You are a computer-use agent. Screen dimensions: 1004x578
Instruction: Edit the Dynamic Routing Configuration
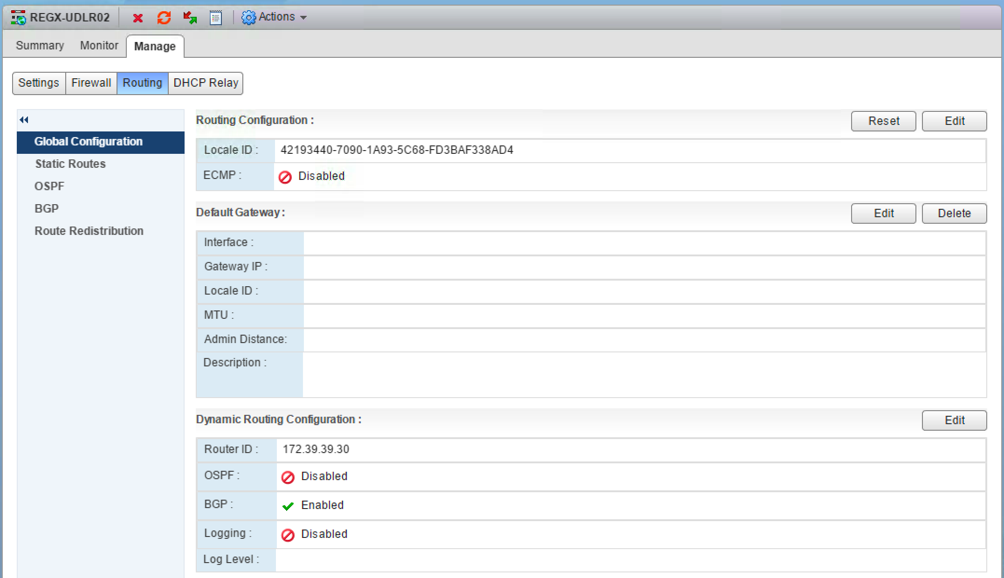(x=954, y=420)
